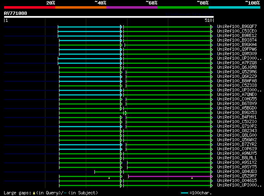Click the orange ~40% identity legend segment
The image size is (264, 196).
point(81,7)
